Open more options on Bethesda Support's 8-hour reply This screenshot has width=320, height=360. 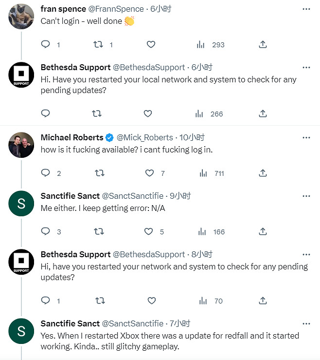point(306,254)
